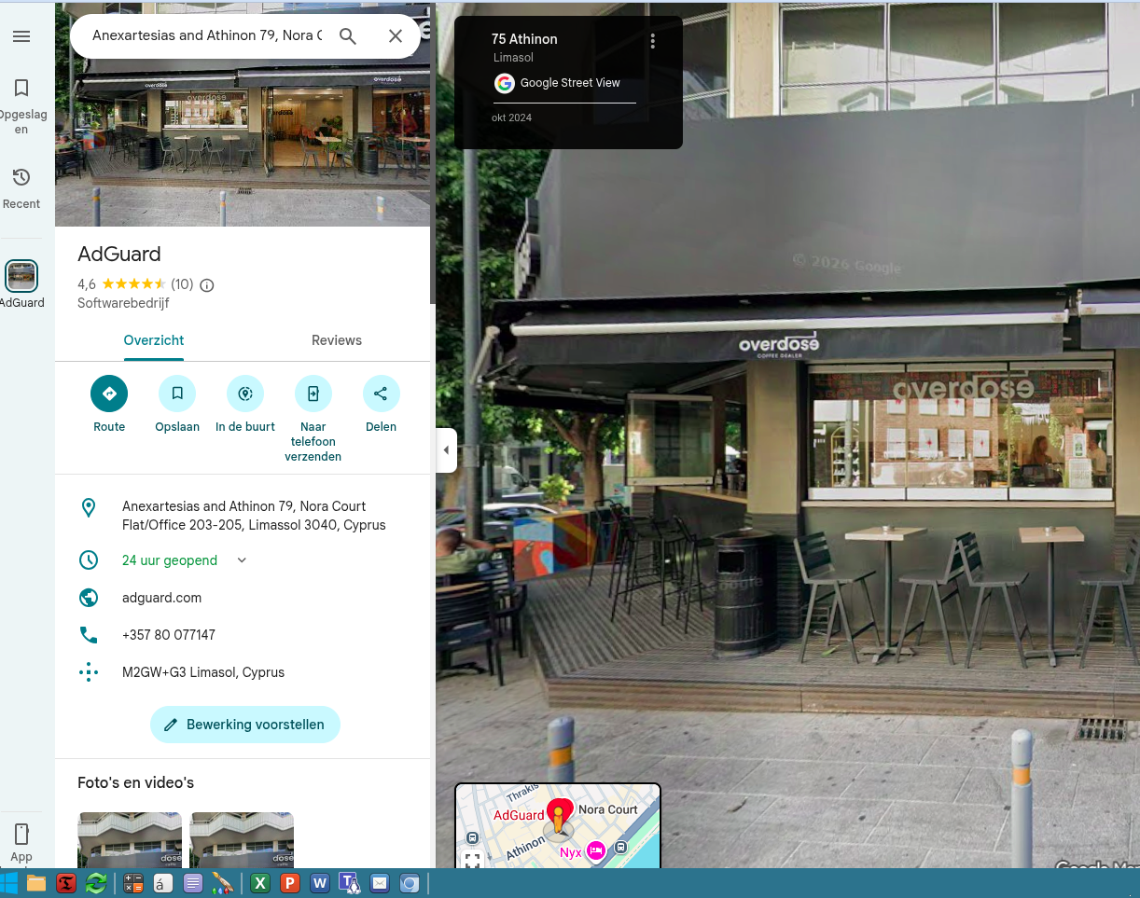Viewport: 1140px width, 898px height.
Task: Switch to the Overzicht tab
Action: point(154,340)
